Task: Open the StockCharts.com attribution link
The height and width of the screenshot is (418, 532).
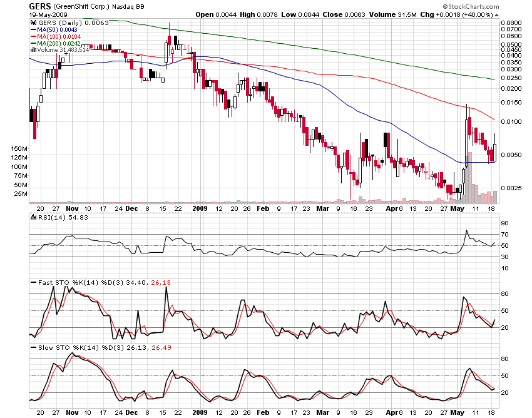Action: click(471, 6)
